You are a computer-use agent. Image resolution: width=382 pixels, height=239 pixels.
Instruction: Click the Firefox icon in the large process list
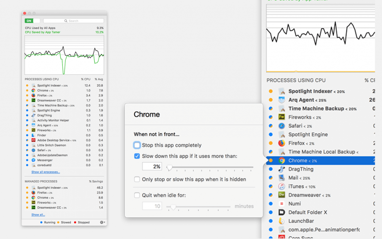[282, 143]
